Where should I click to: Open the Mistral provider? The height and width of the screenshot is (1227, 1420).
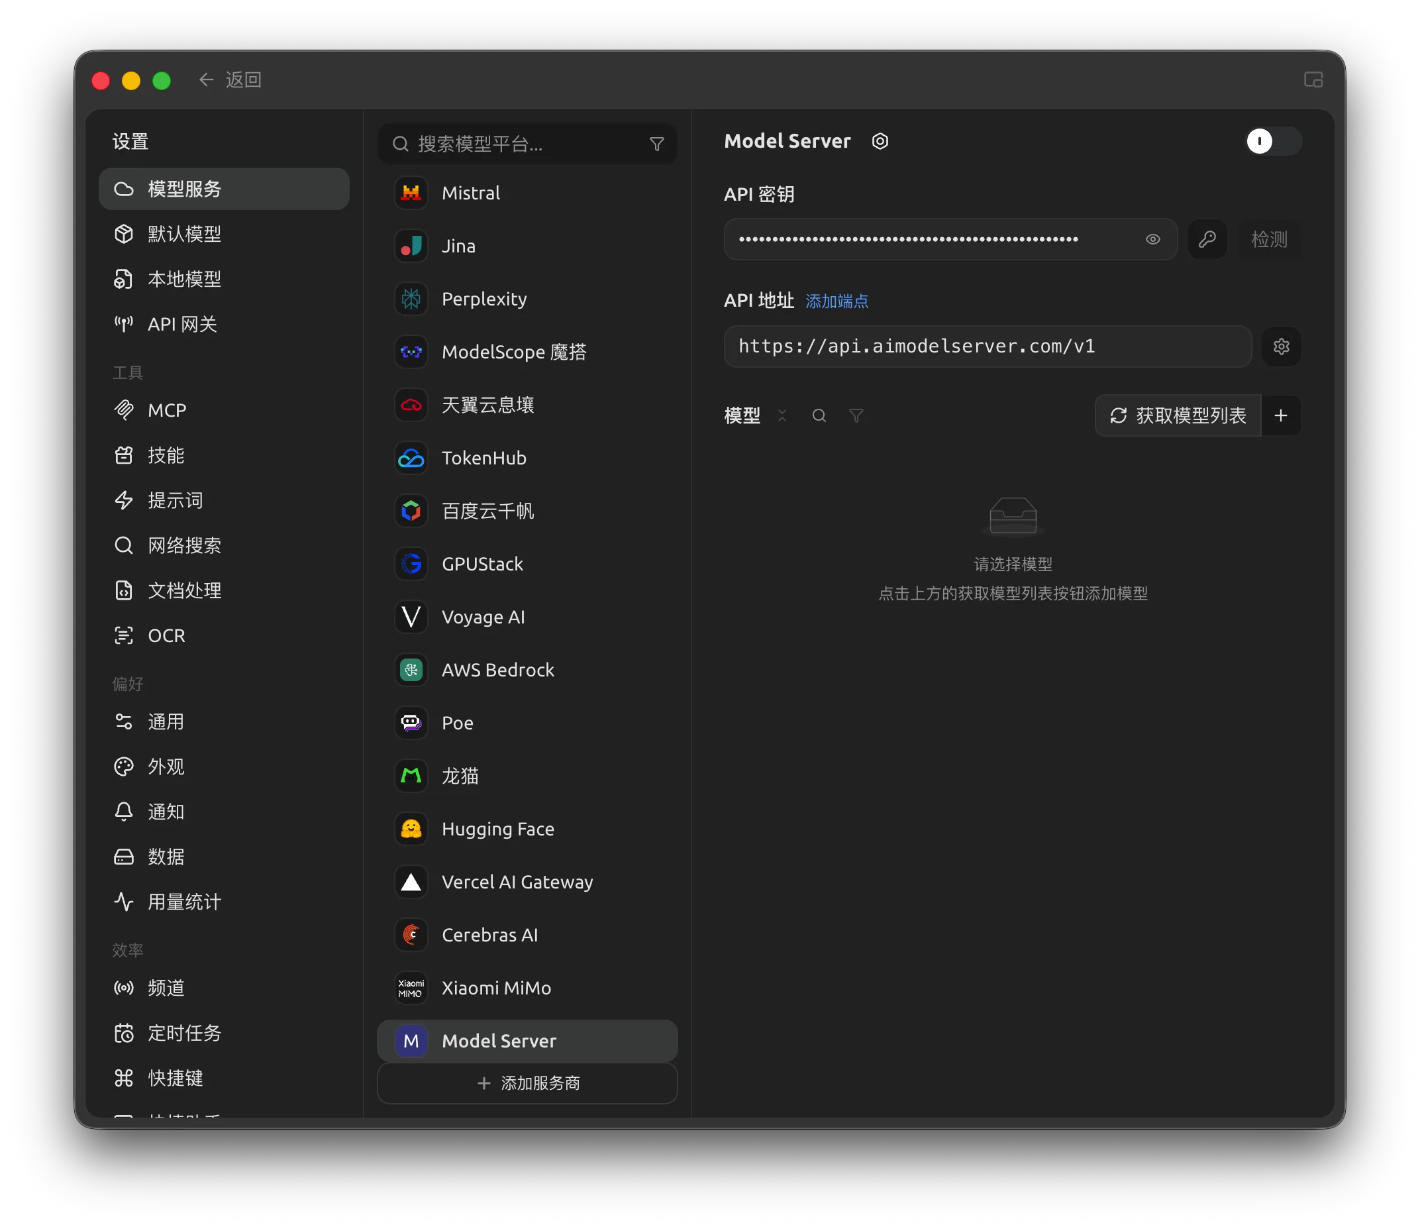(527, 193)
